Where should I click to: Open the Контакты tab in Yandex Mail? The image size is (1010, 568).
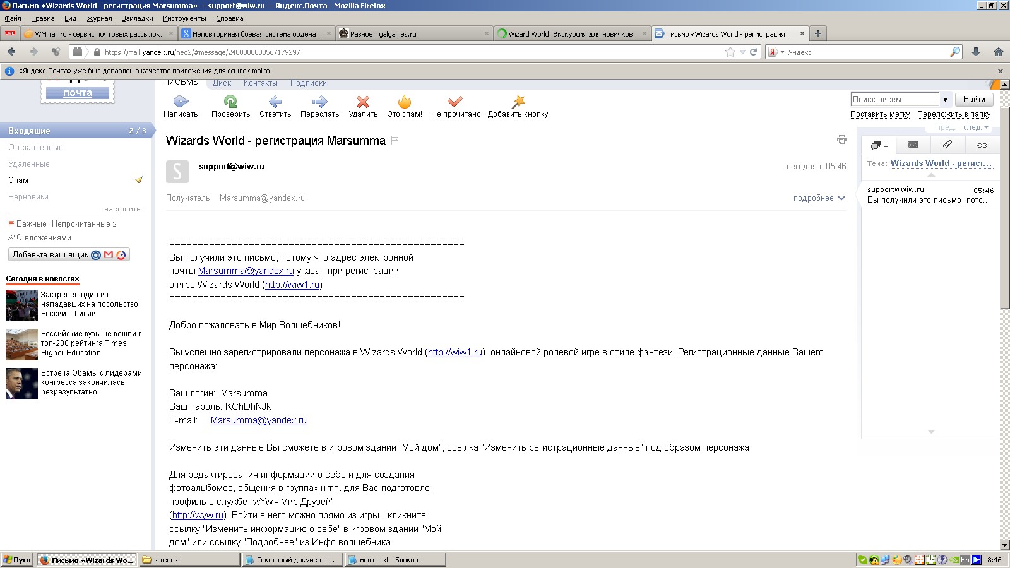[x=261, y=83]
